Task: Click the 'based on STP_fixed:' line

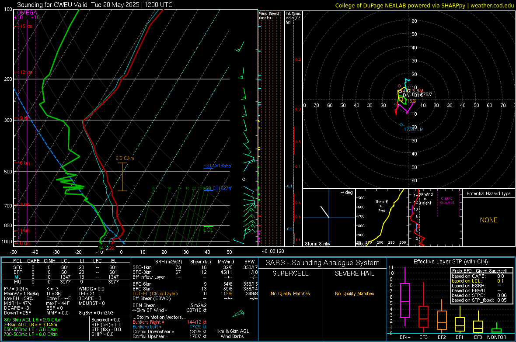Action: pyautogui.click(x=479, y=300)
